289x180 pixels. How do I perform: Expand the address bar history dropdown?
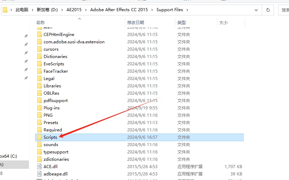pyautogui.click(x=256, y=10)
